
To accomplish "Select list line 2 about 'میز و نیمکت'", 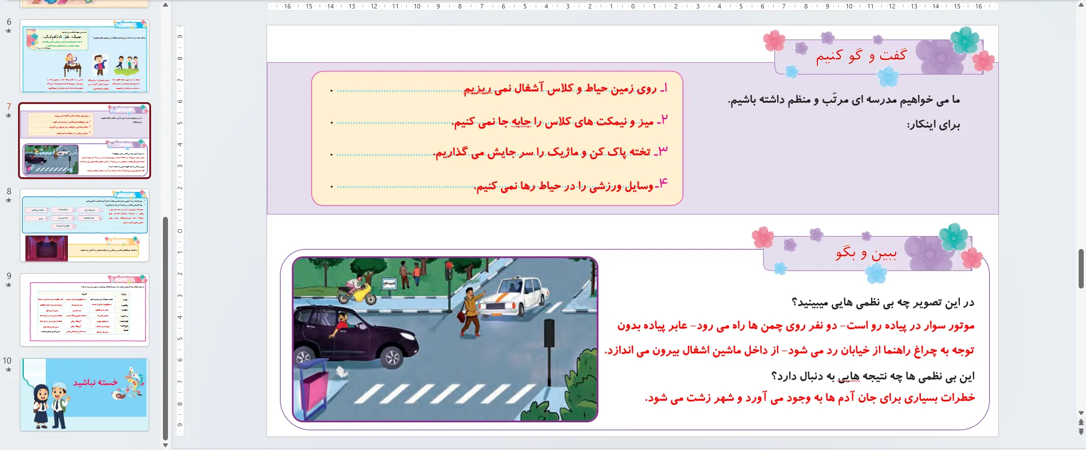I will 561,121.
